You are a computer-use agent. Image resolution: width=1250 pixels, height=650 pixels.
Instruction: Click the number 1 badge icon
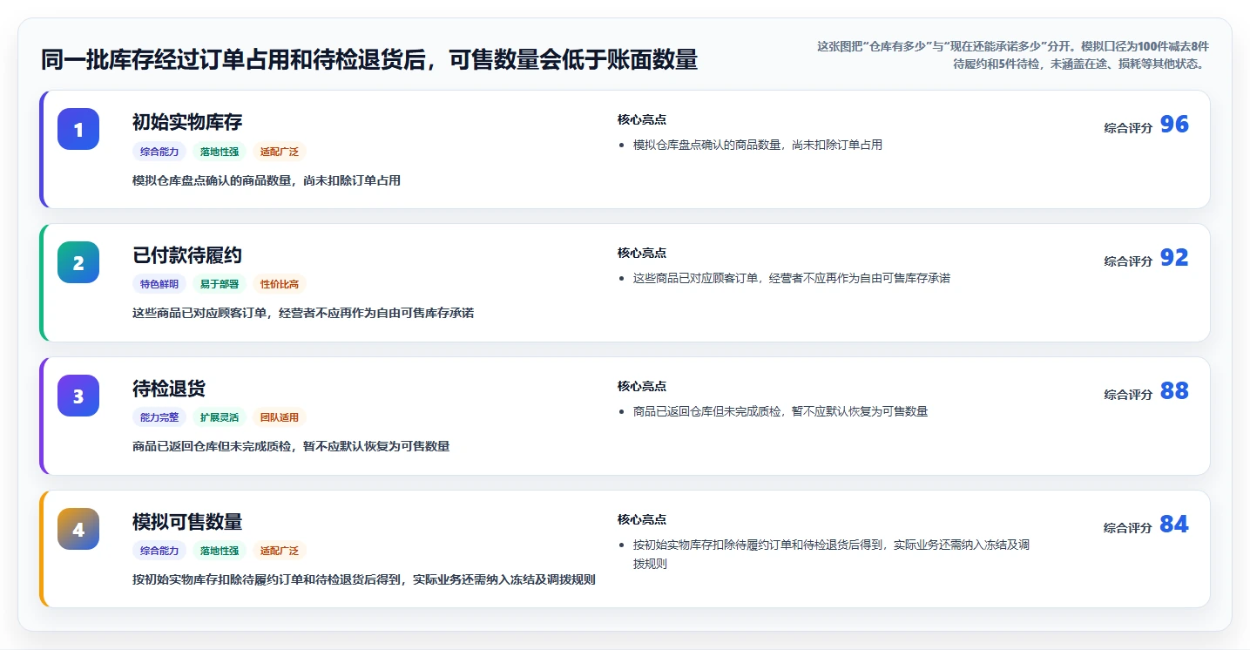pos(78,129)
